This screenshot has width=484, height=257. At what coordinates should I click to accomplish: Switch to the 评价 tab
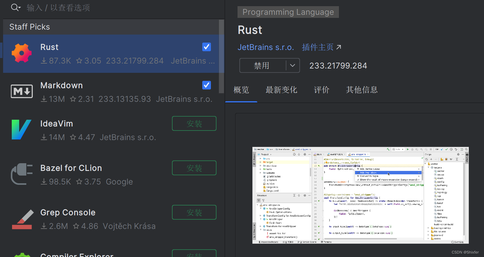pos(322,90)
